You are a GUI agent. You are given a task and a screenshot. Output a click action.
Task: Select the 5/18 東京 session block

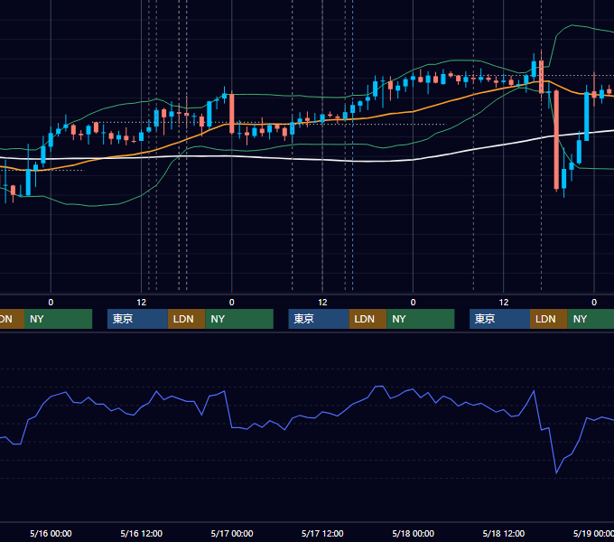coord(499,319)
